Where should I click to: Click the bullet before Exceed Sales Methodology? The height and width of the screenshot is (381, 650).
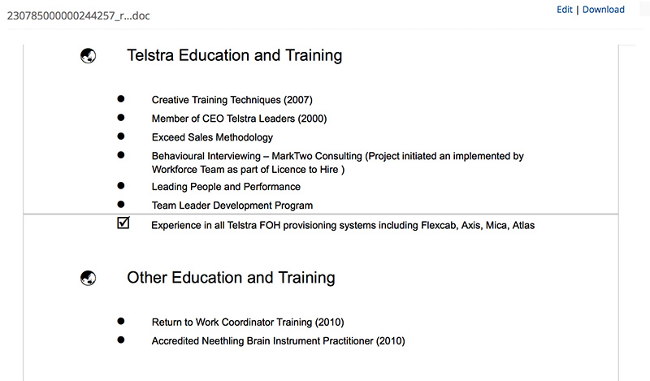[121, 136]
